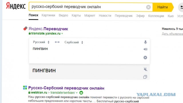This screenshot has height=103, width=183.
Task: Copy translation with the copy icon
Action: coord(145,77)
